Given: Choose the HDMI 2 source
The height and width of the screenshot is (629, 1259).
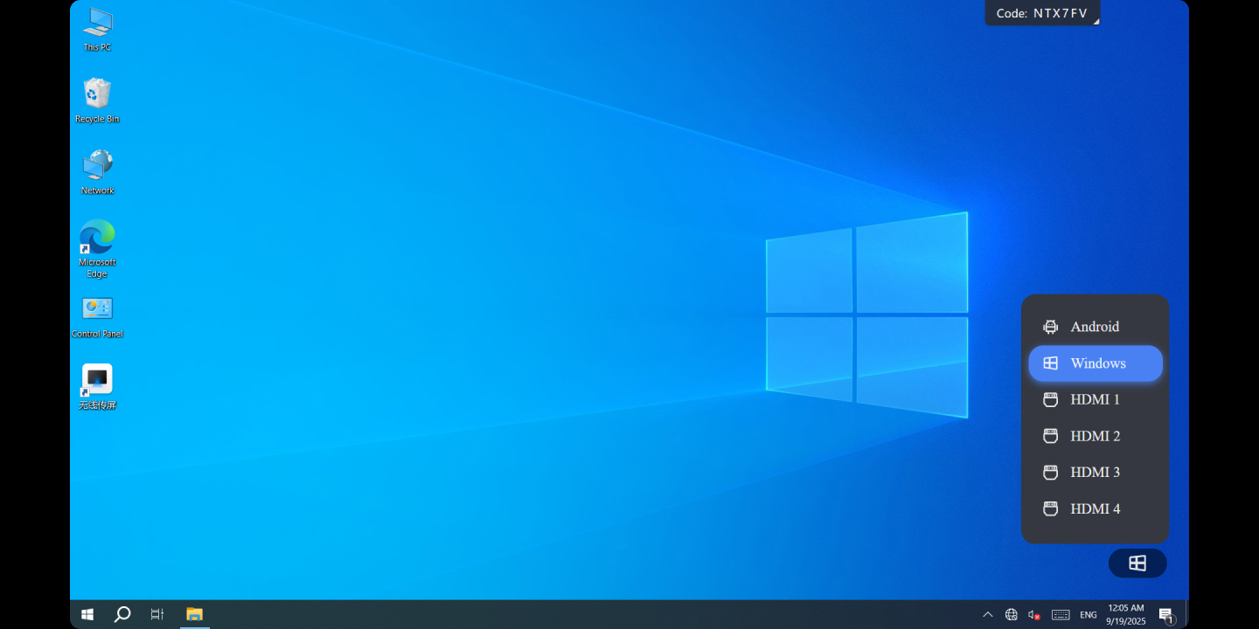Looking at the screenshot, I should click(1095, 436).
